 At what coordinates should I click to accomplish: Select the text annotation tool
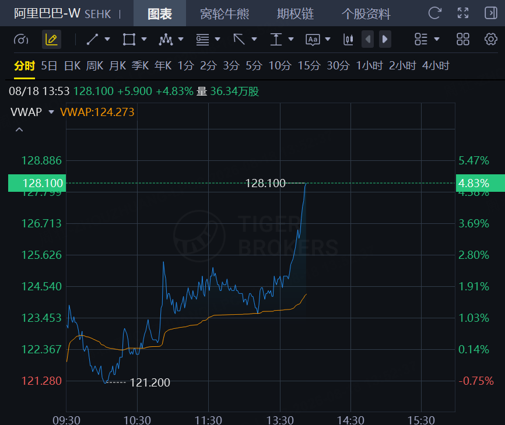(x=313, y=40)
